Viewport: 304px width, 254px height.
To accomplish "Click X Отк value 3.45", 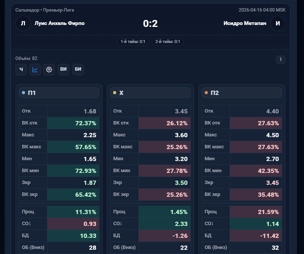I will point(181,111).
